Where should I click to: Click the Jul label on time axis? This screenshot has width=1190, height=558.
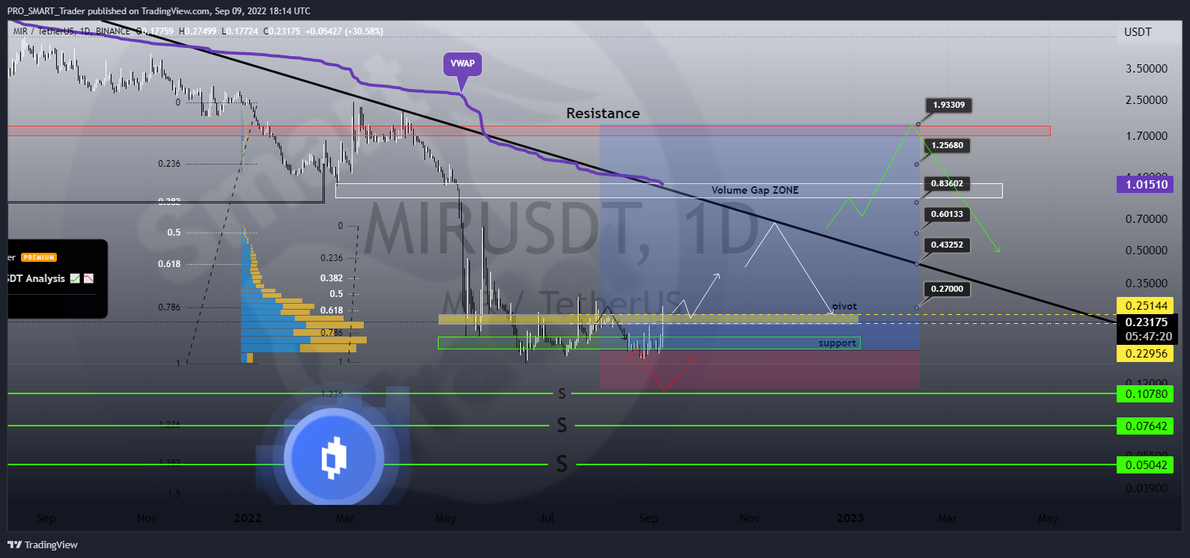(546, 518)
